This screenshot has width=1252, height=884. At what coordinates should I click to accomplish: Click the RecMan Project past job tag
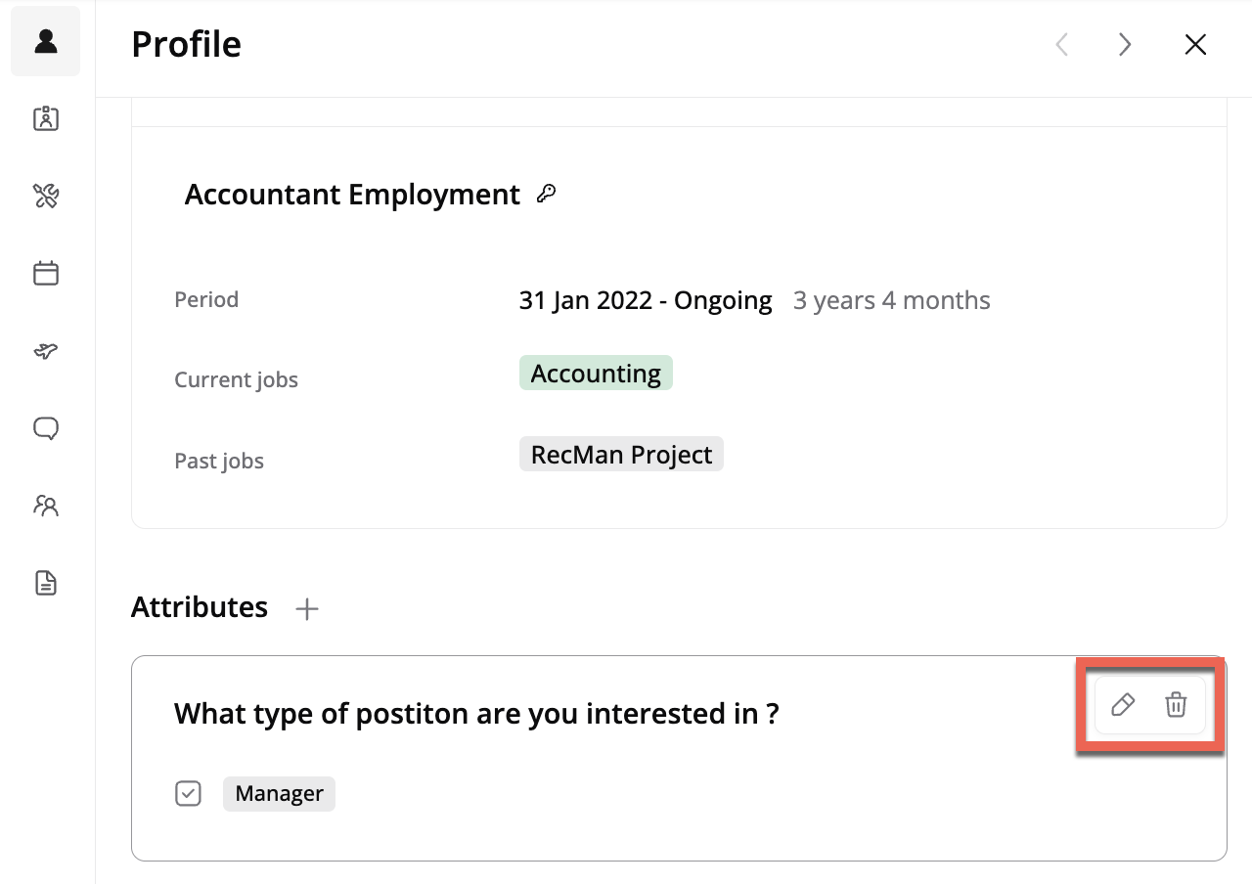(x=621, y=455)
